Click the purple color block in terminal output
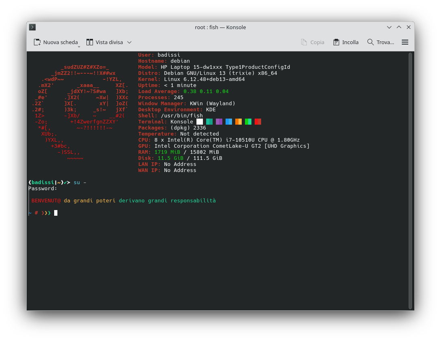The width and height of the screenshot is (441, 342). 219,121
